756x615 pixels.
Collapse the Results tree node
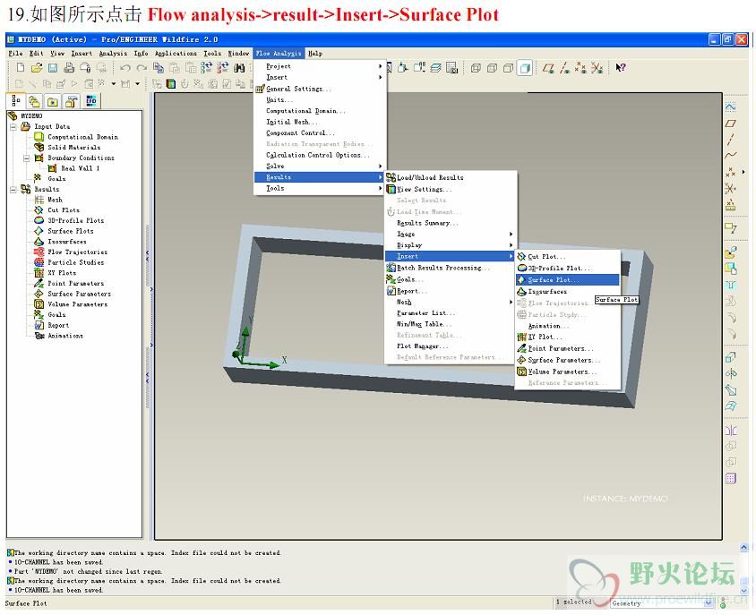pos(13,190)
